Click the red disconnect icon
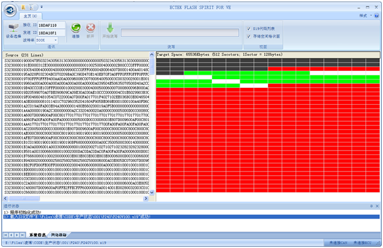Screen dimensions: 383x248 (91, 28)
